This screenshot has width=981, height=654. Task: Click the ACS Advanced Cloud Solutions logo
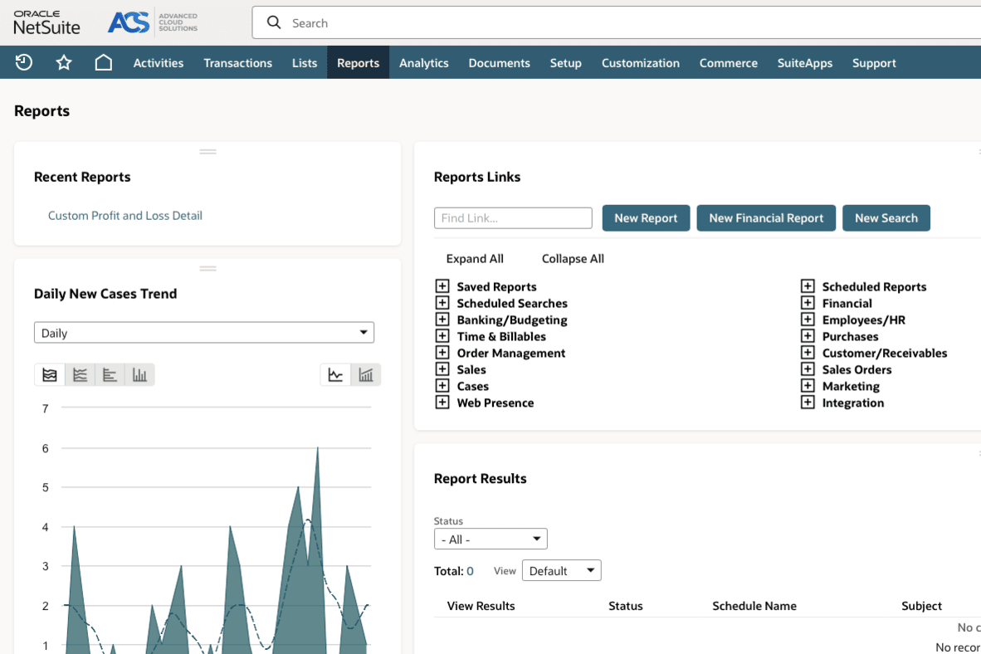153,22
